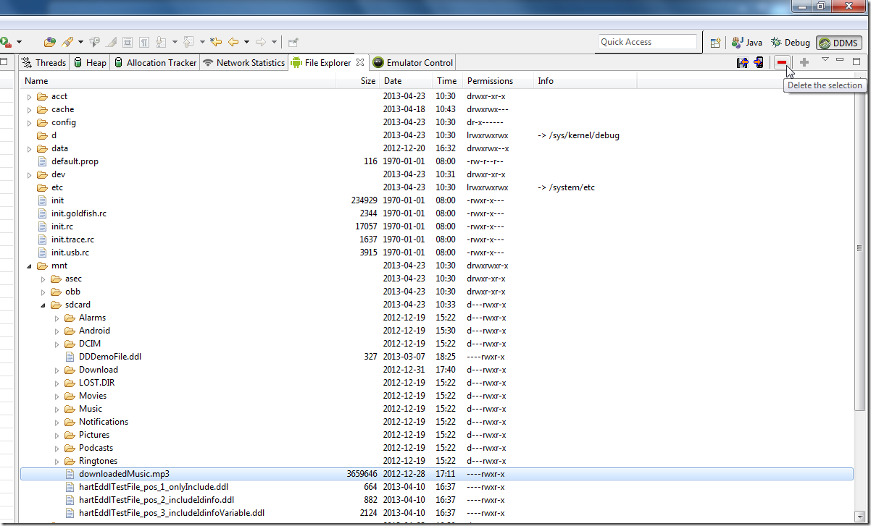Open the Emulator Control tab
Image resolution: width=871 pixels, height=526 pixels.
point(413,63)
